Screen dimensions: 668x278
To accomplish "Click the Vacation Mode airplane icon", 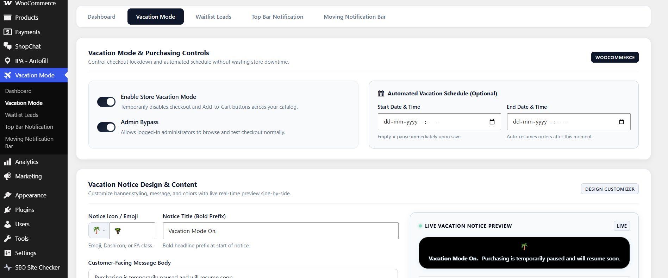I will tap(7, 75).
